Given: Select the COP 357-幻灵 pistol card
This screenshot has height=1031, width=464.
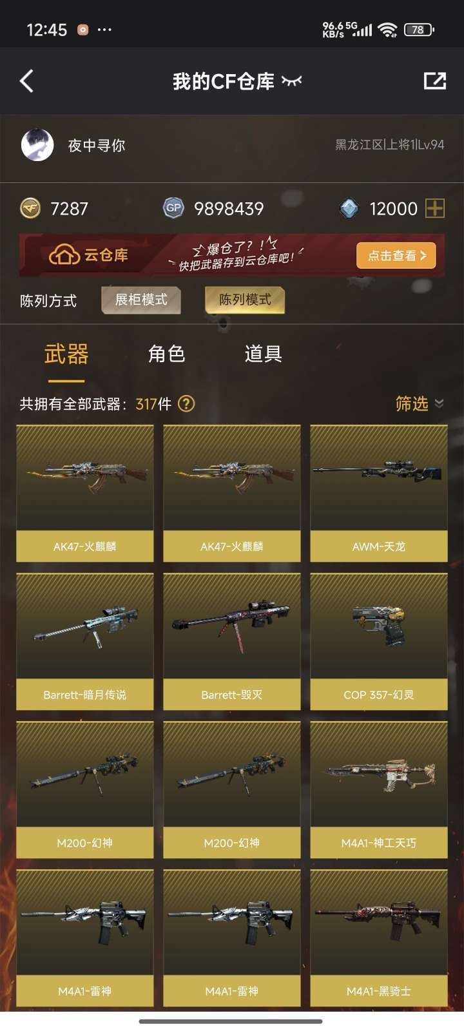Looking at the screenshot, I should tap(379, 642).
